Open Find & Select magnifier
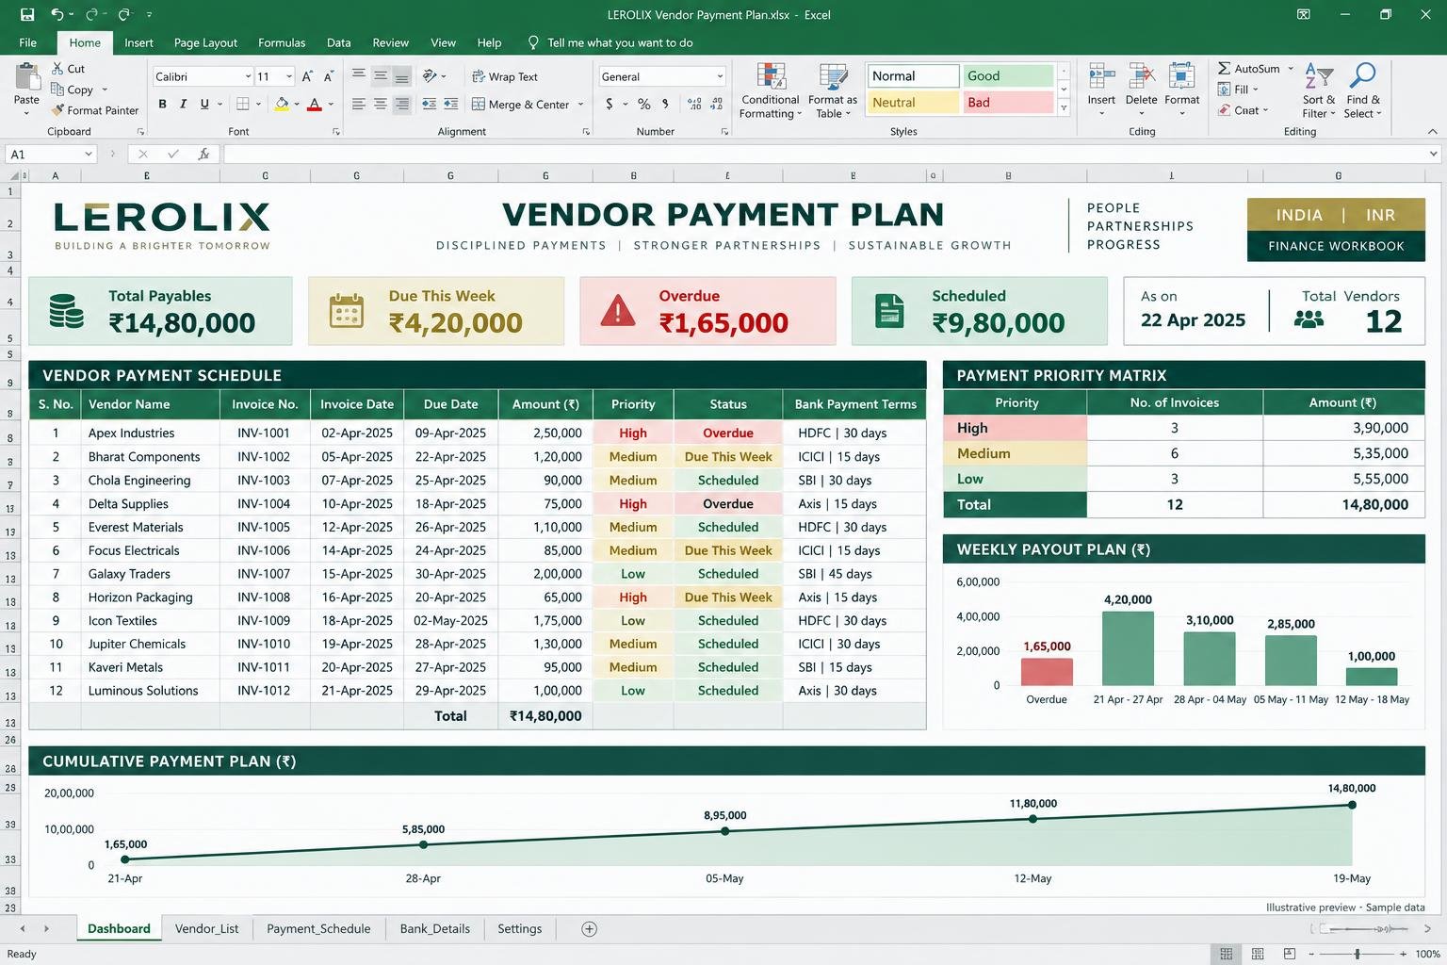 1362,90
